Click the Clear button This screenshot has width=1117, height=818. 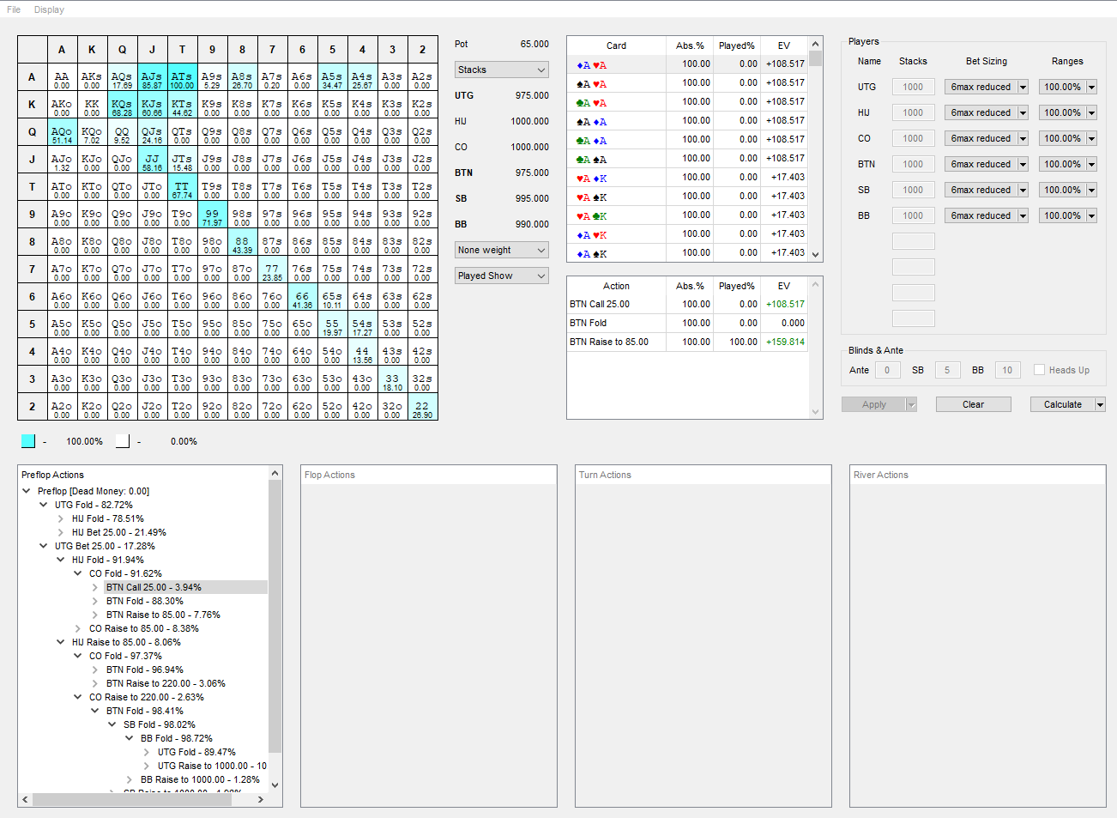(973, 404)
